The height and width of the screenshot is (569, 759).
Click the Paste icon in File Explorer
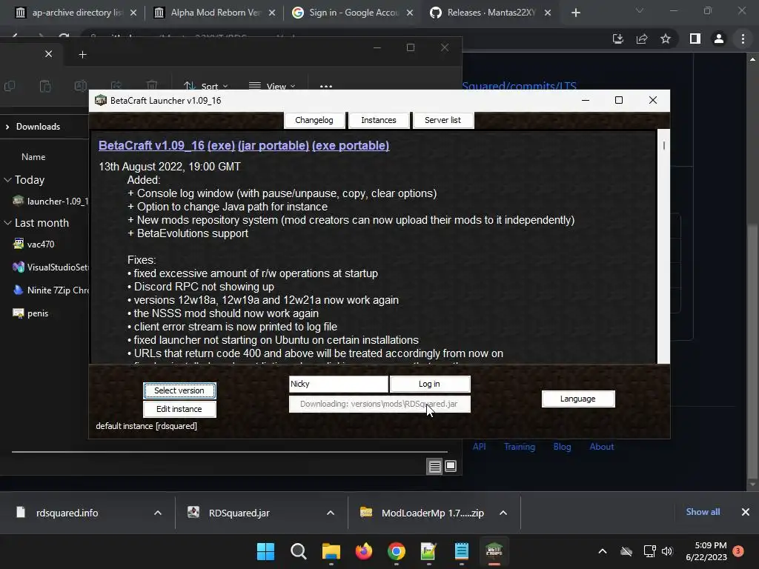45,86
